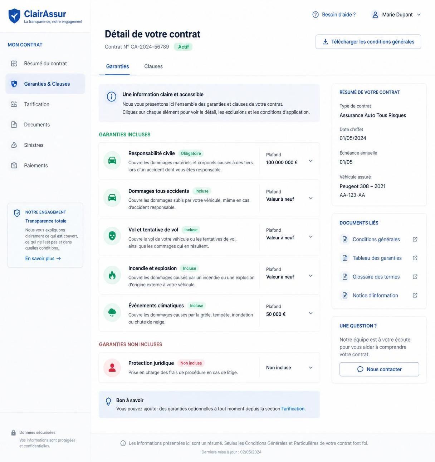Click the Marie Dupont user avatar icon

click(x=375, y=15)
